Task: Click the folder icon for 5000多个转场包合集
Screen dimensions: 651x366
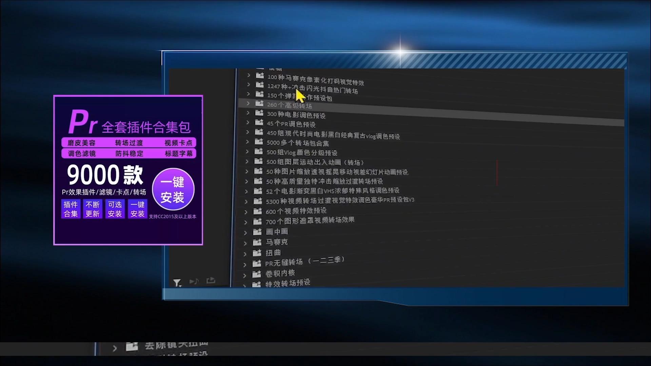Action: point(259,141)
